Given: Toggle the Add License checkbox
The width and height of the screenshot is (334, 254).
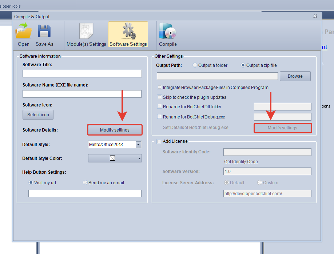Looking at the screenshot, I should click(x=159, y=141).
